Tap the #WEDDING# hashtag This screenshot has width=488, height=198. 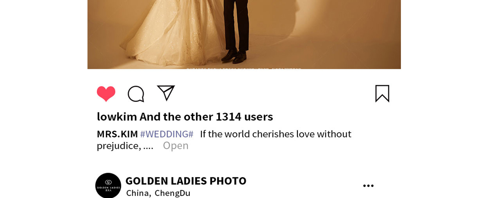(x=167, y=134)
